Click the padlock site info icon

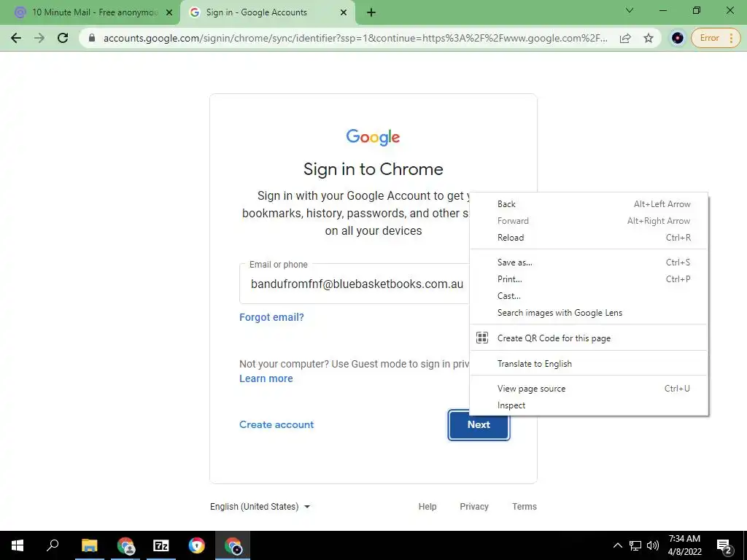point(92,38)
